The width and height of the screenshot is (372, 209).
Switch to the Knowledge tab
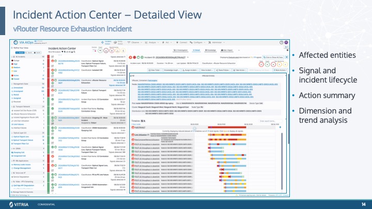click(x=210, y=50)
